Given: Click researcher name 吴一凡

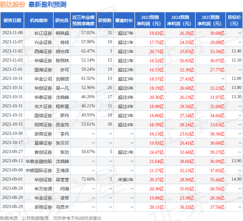Looking at the screenshot, I should (x=62, y=88).
